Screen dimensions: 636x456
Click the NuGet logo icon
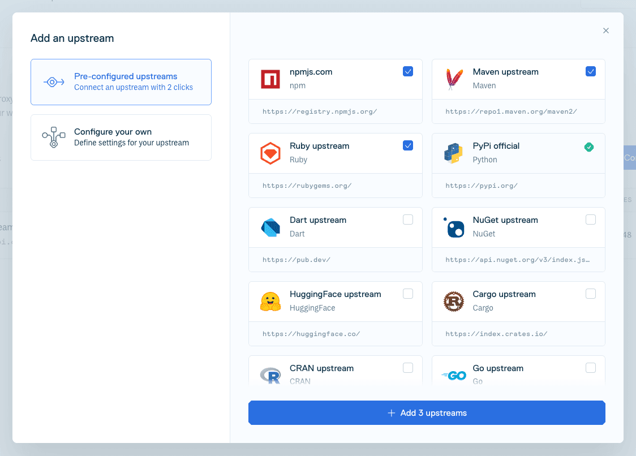coord(454,227)
